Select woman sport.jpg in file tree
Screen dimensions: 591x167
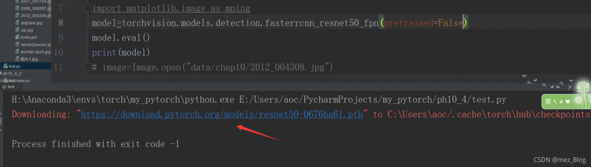[x=32, y=52]
